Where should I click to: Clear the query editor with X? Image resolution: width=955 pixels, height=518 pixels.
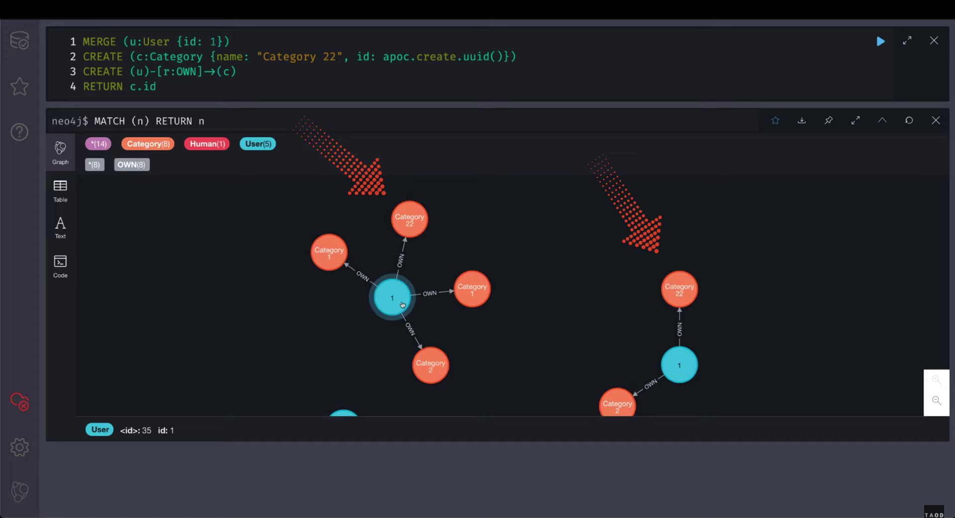tap(934, 41)
